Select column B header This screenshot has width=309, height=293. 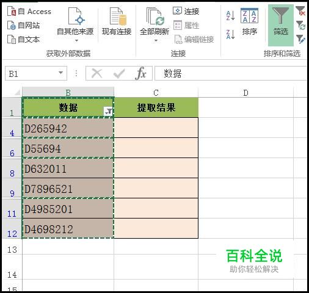pos(68,93)
